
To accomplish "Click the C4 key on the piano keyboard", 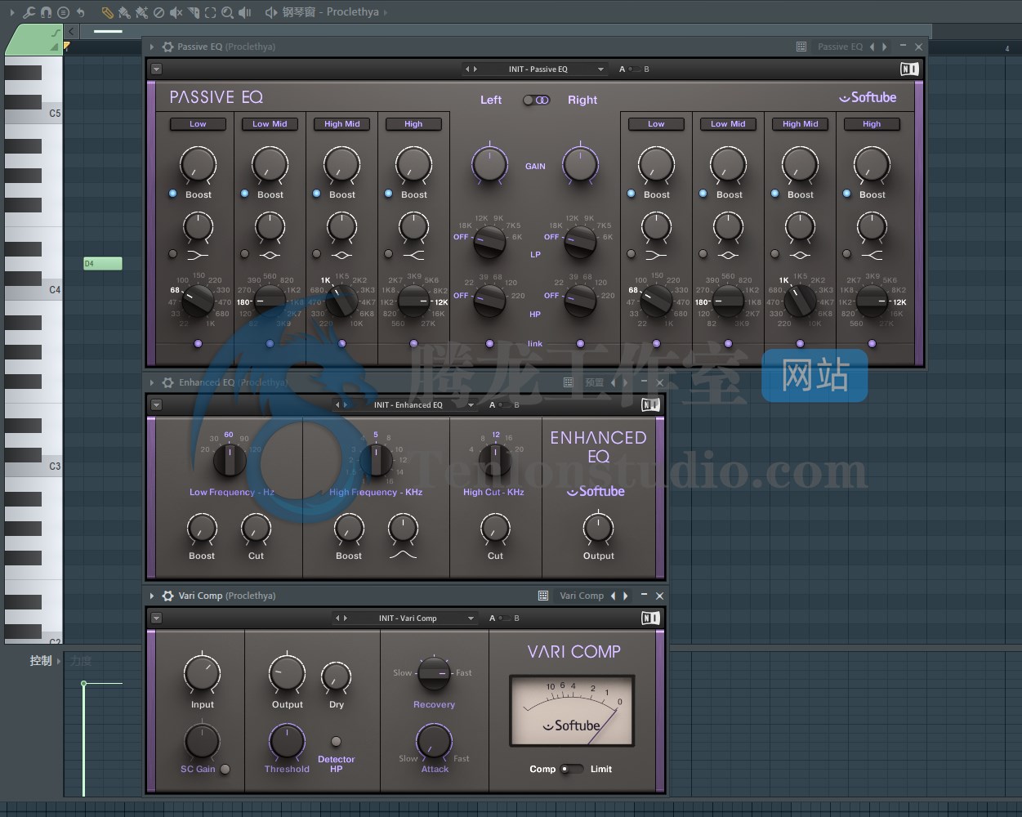I will tap(33, 288).
